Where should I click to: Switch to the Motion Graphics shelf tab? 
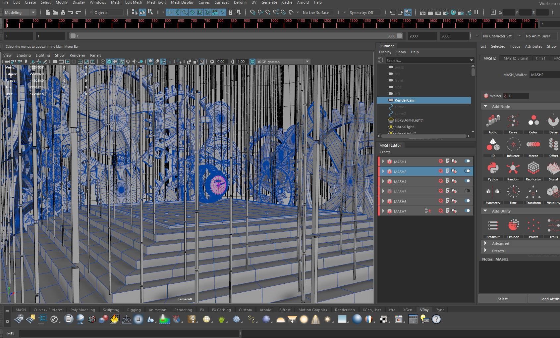click(x=312, y=310)
